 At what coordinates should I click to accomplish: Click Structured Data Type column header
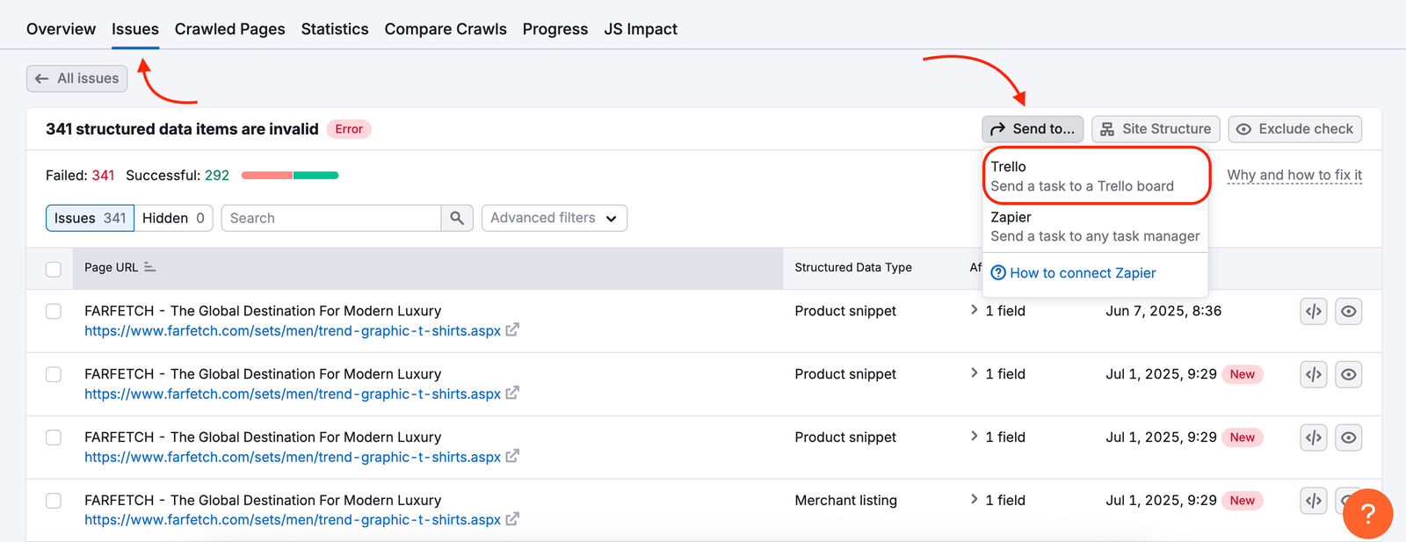(853, 268)
